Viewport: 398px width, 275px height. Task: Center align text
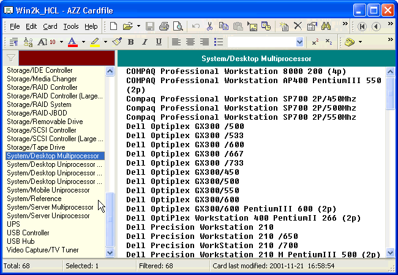pos(190,42)
